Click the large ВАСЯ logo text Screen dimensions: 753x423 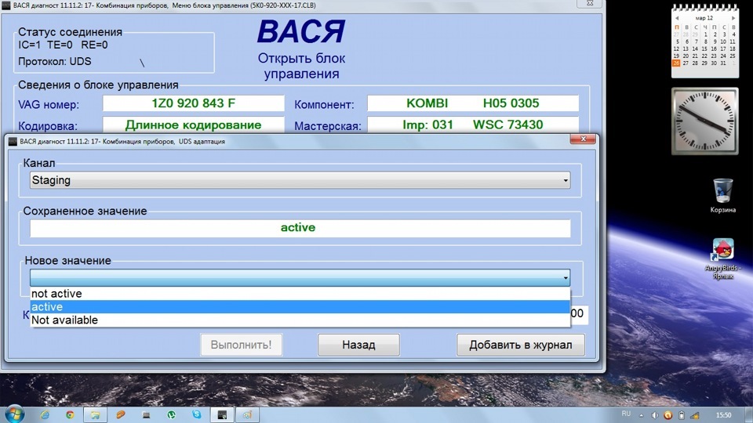pyautogui.click(x=301, y=32)
